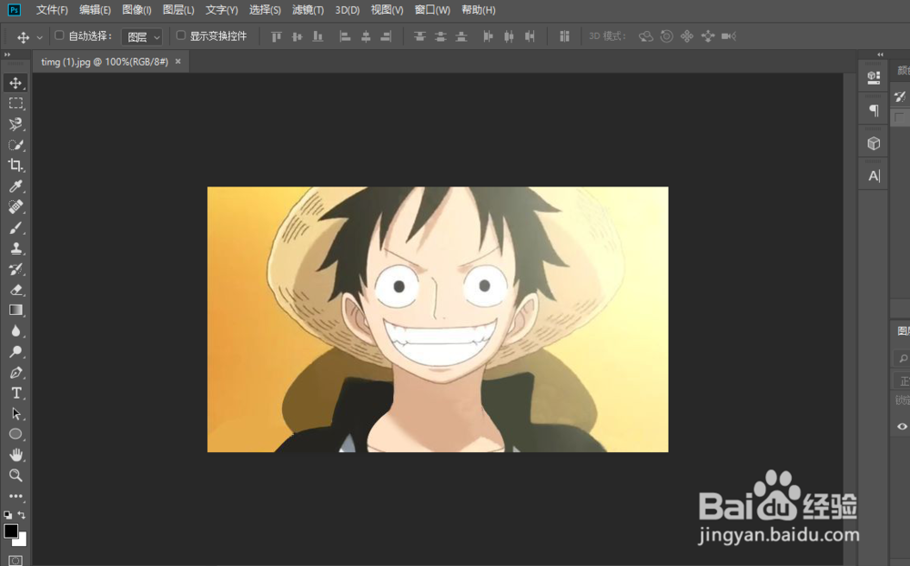Image resolution: width=910 pixels, height=566 pixels.
Task: Select the Eyedropper tool
Action: (x=15, y=187)
